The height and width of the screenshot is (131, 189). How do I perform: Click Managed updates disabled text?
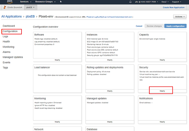97,103
